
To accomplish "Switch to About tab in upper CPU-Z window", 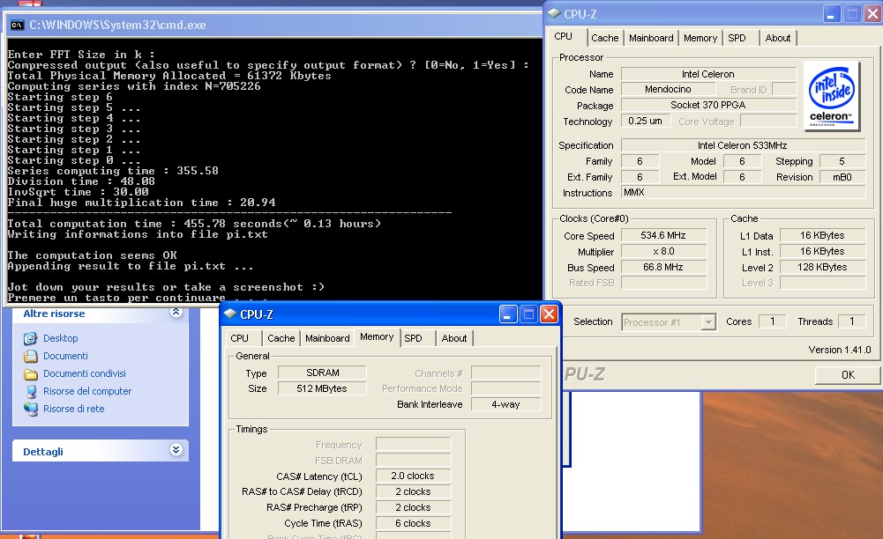I will click(x=778, y=38).
